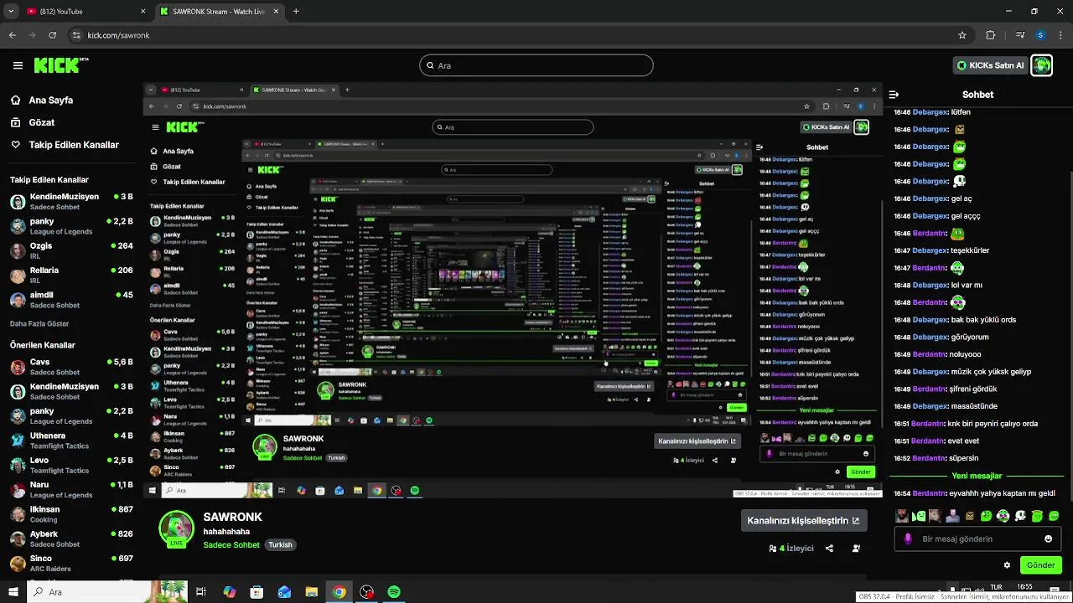Image resolution: width=1073 pixels, height=603 pixels.
Task: Click the moderator user icon right of share
Action: pyautogui.click(x=856, y=549)
